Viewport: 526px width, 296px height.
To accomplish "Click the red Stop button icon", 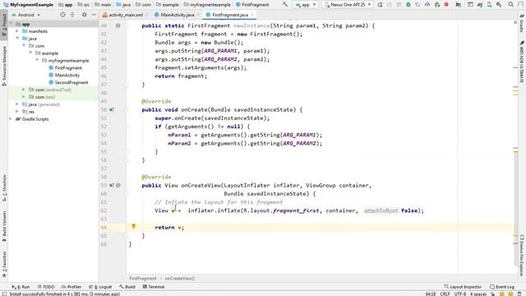I will [x=446, y=5].
